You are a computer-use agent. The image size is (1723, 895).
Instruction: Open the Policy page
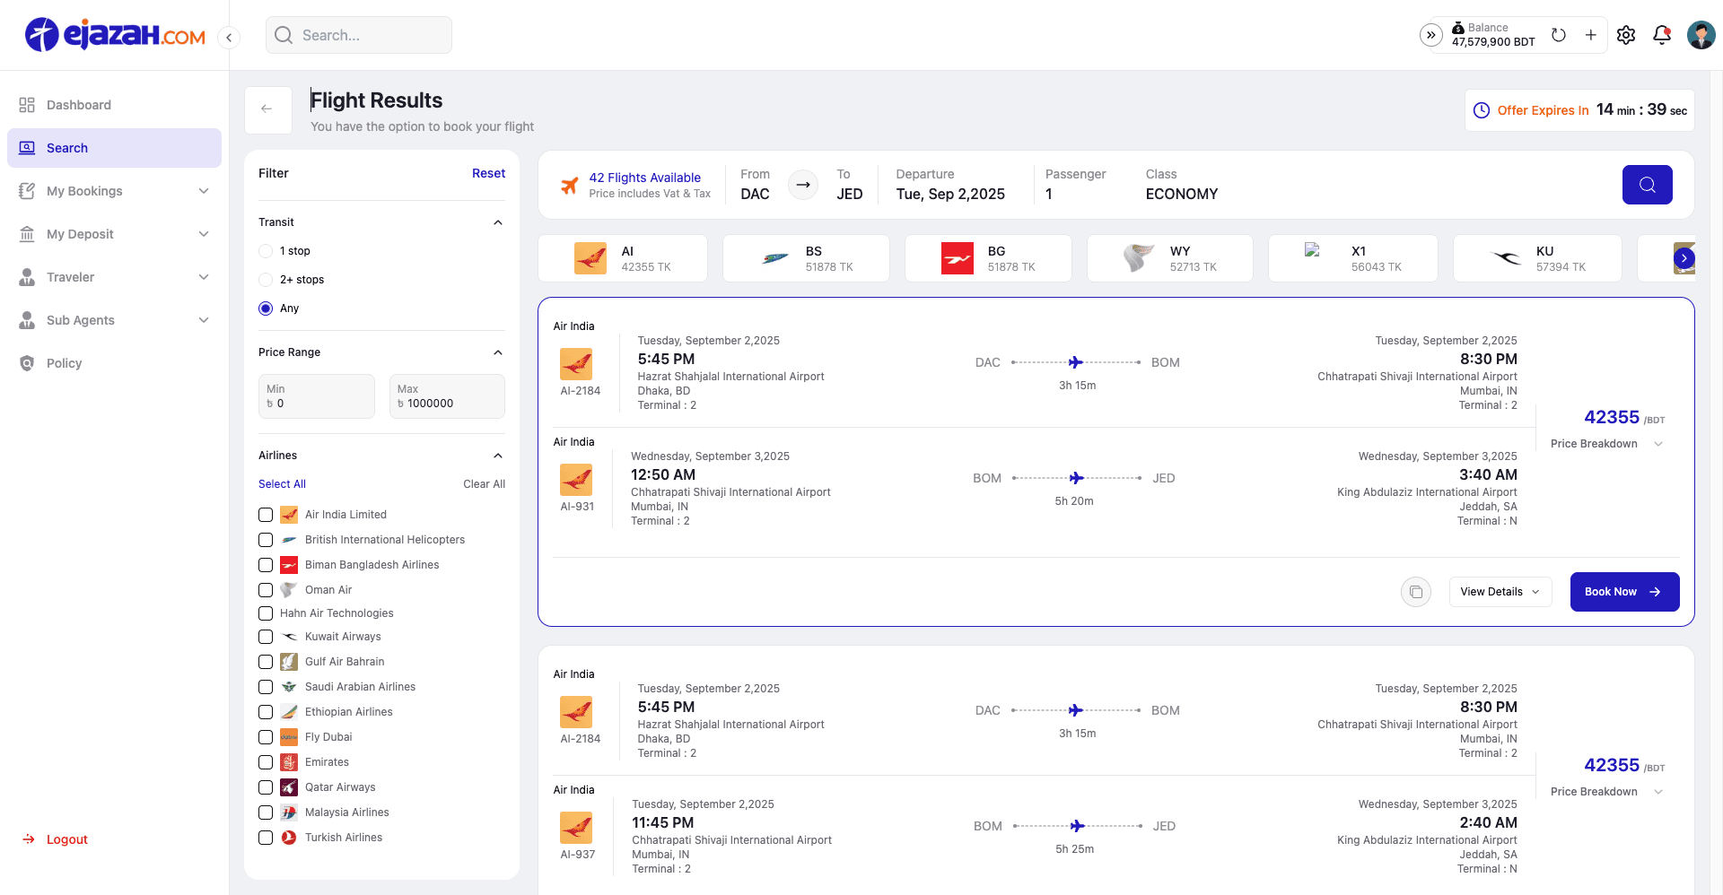[x=114, y=363]
